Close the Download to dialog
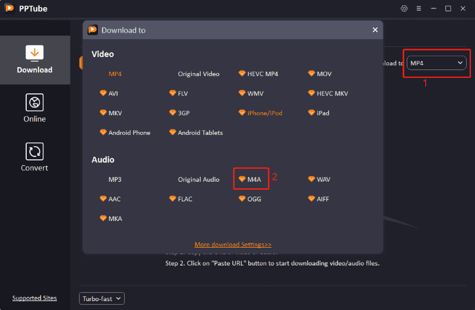This screenshot has height=310, width=475. 375,30
